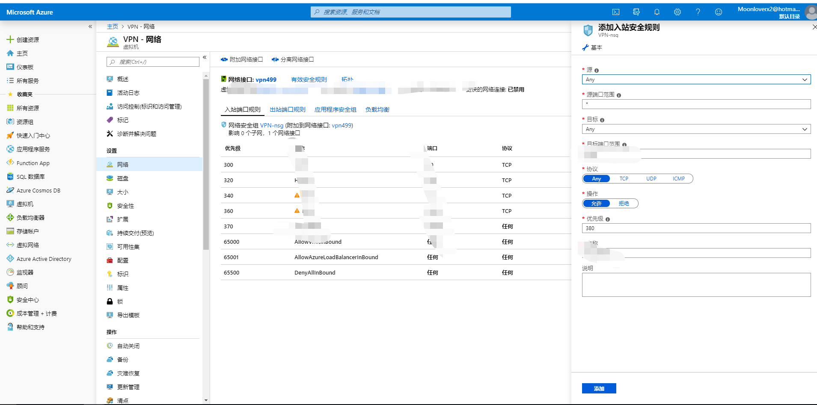Screen dimensions: 817x405
Task: Select the DenyAllInBound rule row
Action: pyautogui.click(x=396, y=272)
